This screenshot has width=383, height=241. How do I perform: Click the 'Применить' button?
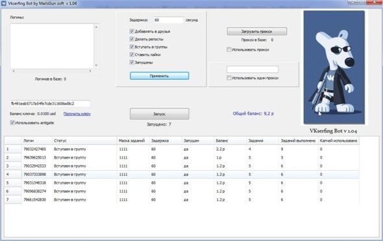click(x=159, y=76)
